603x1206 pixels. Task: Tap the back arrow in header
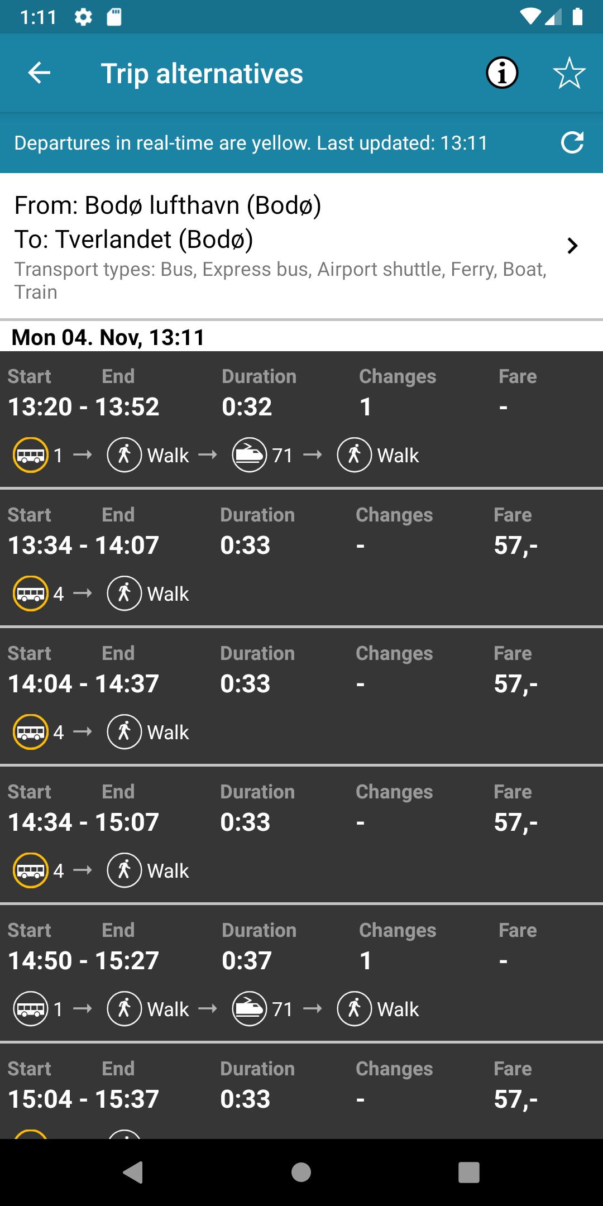click(x=39, y=73)
